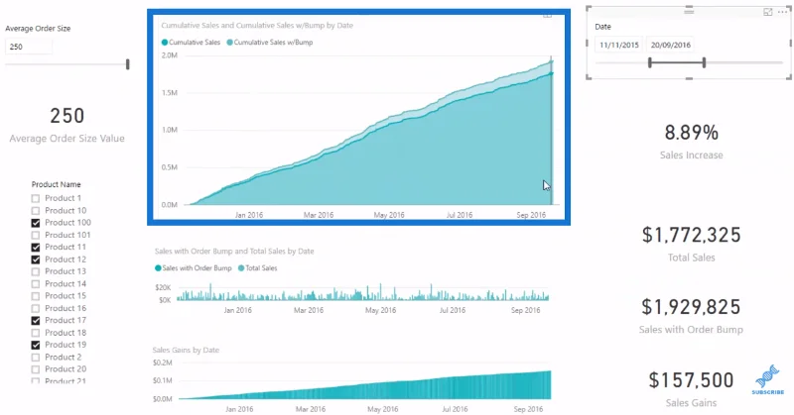The width and height of the screenshot is (794, 415).
Task: Check the Product 18 checkbox
Action: click(x=36, y=333)
